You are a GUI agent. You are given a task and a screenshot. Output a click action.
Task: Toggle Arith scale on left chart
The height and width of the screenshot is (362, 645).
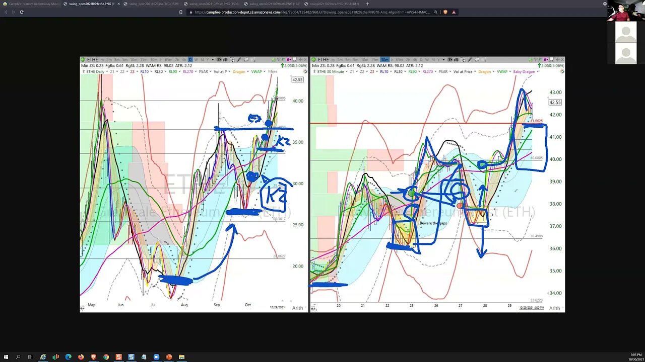(298, 308)
